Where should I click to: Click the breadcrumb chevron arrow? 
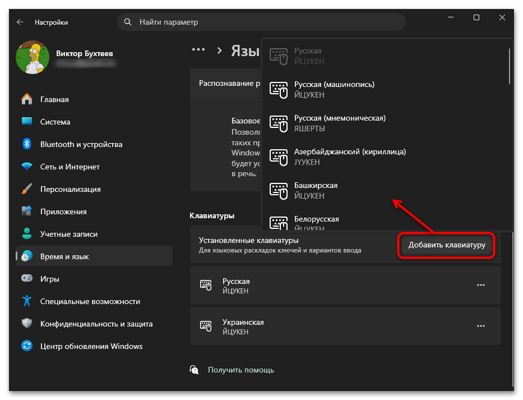pyautogui.click(x=219, y=50)
